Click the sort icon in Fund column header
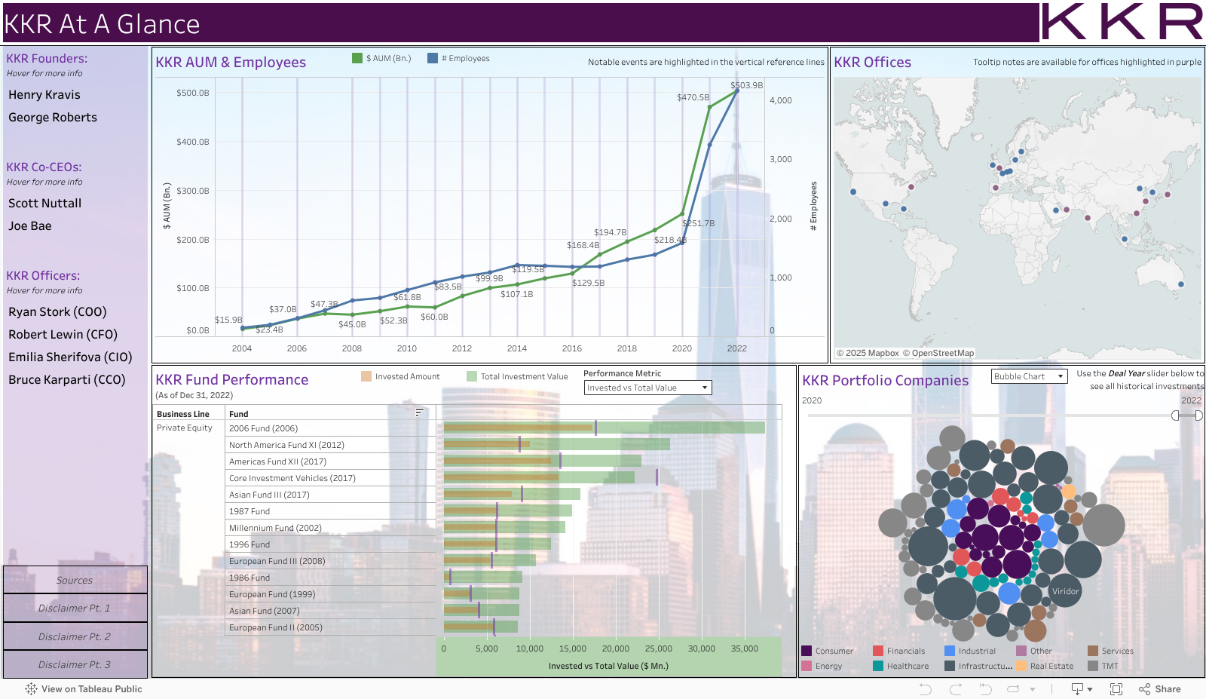Image resolution: width=1206 pixels, height=699 pixels. pyautogui.click(x=420, y=412)
